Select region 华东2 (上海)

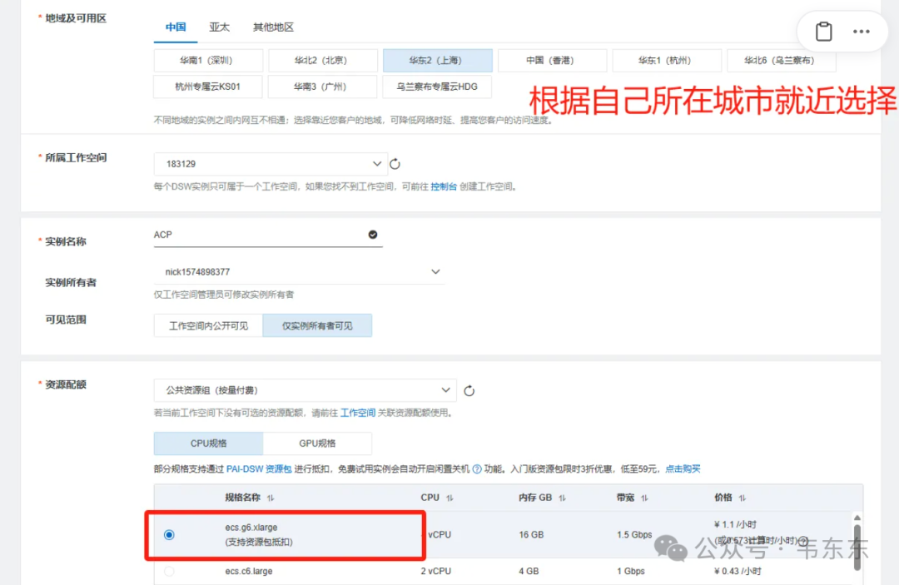[x=438, y=60]
